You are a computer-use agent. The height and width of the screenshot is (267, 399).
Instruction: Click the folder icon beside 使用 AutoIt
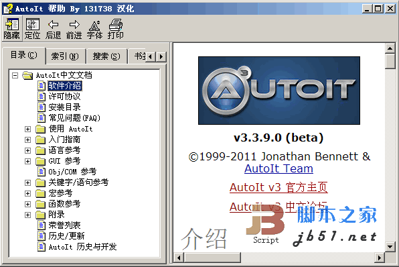point(40,129)
